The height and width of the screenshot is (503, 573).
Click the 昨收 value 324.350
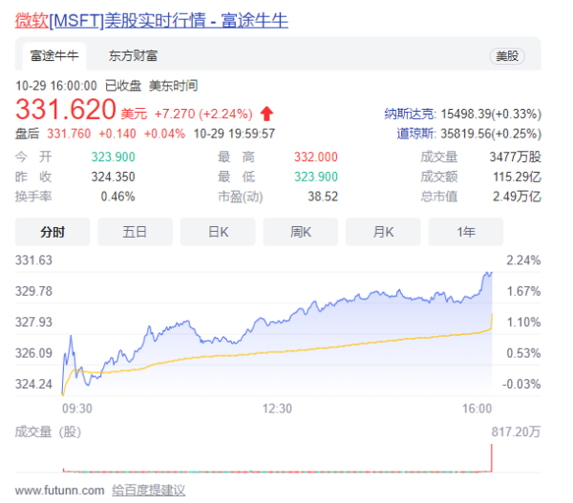(113, 177)
